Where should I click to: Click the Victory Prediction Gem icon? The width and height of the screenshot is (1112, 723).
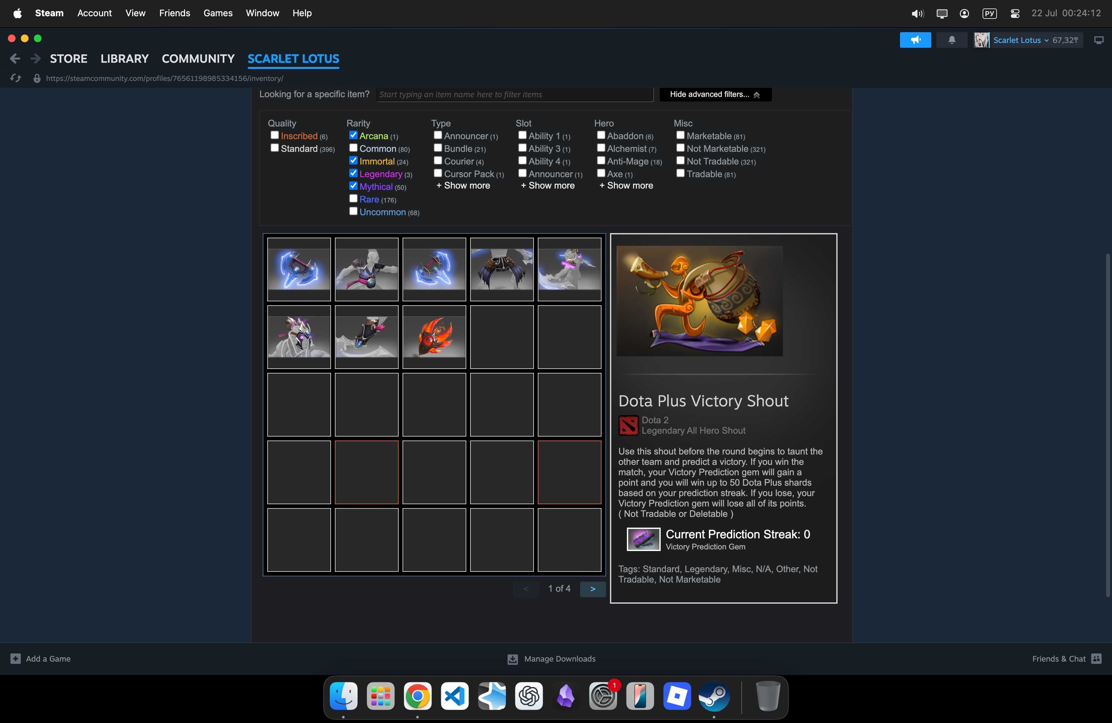pos(643,539)
